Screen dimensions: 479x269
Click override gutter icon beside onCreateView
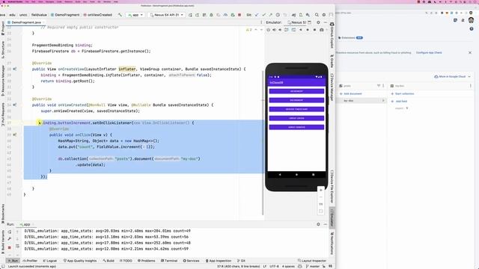click(15, 69)
